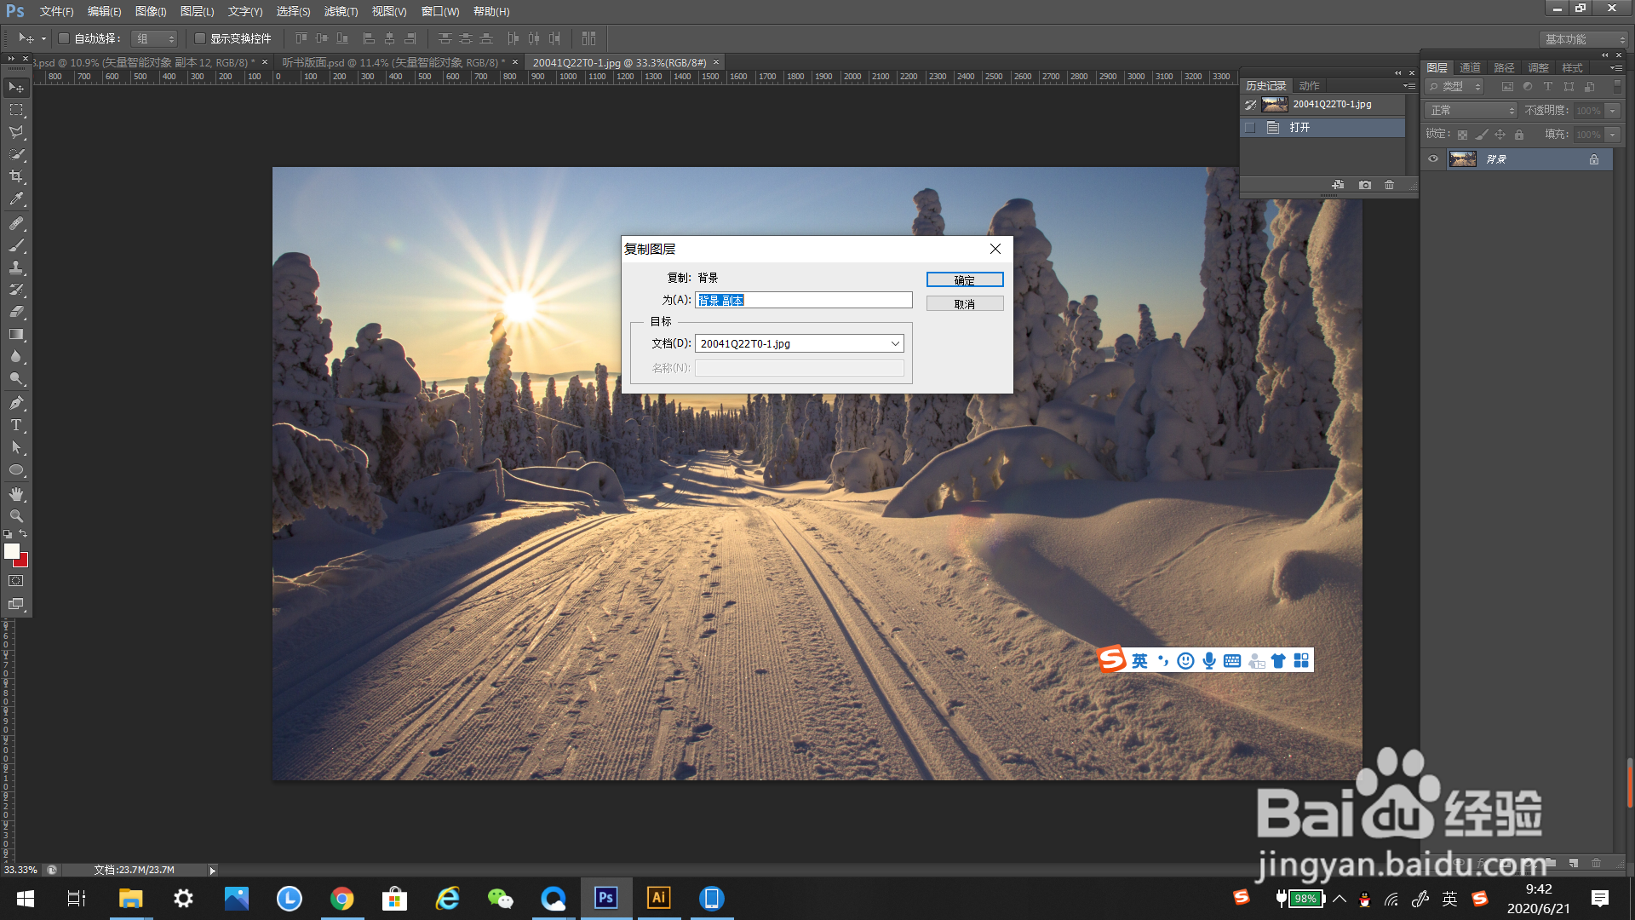Open the 滤镜 menu
The width and height of the screenshot is (1635, 920).
click(x=340, y=11)
